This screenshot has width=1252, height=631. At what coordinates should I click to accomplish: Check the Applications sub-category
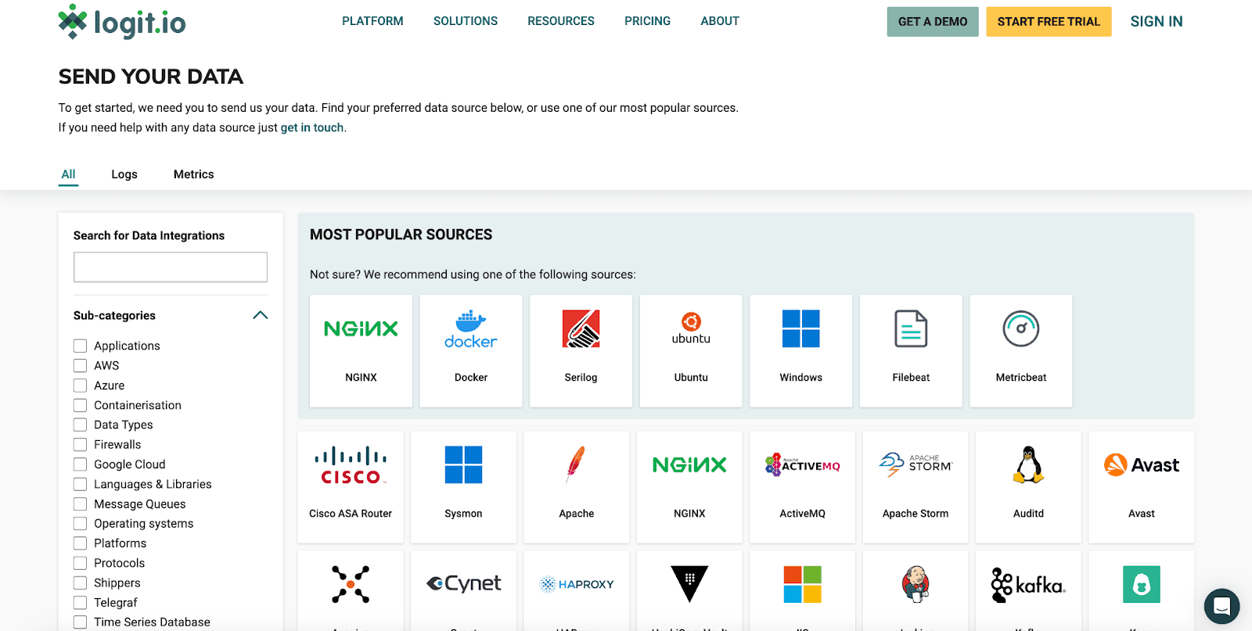[80, 346]
